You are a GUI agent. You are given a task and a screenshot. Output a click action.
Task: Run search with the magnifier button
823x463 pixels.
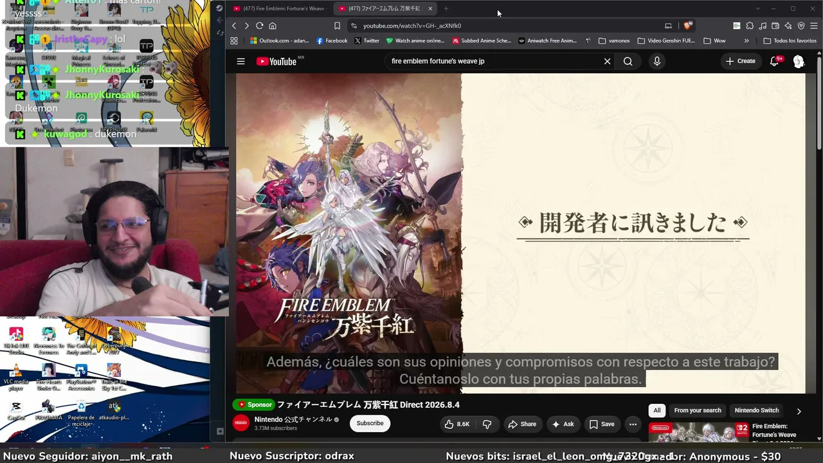point(628,61)
